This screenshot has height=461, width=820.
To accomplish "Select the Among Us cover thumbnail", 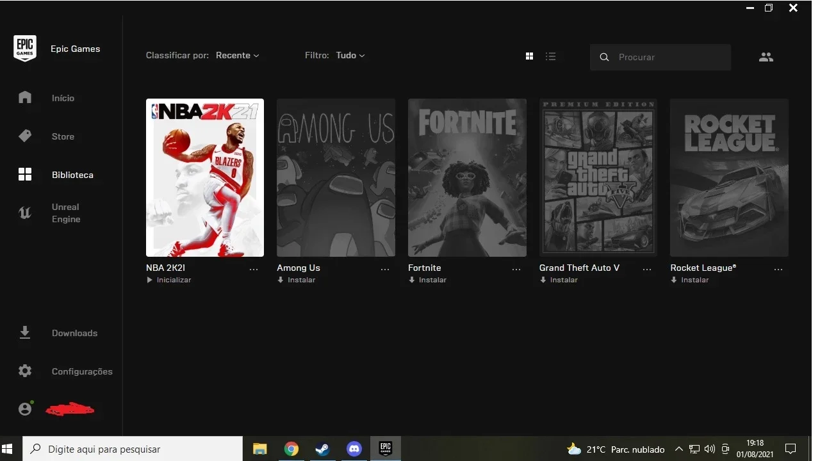I will pos(336,177).
